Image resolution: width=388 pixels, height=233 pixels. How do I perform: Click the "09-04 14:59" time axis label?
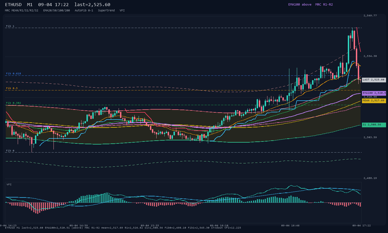tap(79, 226)
